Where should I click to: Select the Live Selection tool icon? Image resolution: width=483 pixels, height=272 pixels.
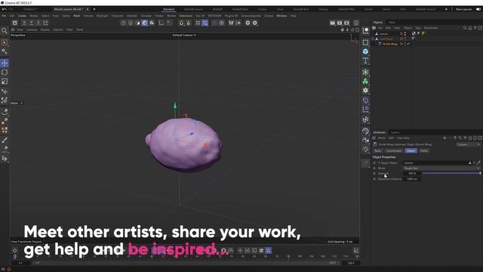point(5,42)
